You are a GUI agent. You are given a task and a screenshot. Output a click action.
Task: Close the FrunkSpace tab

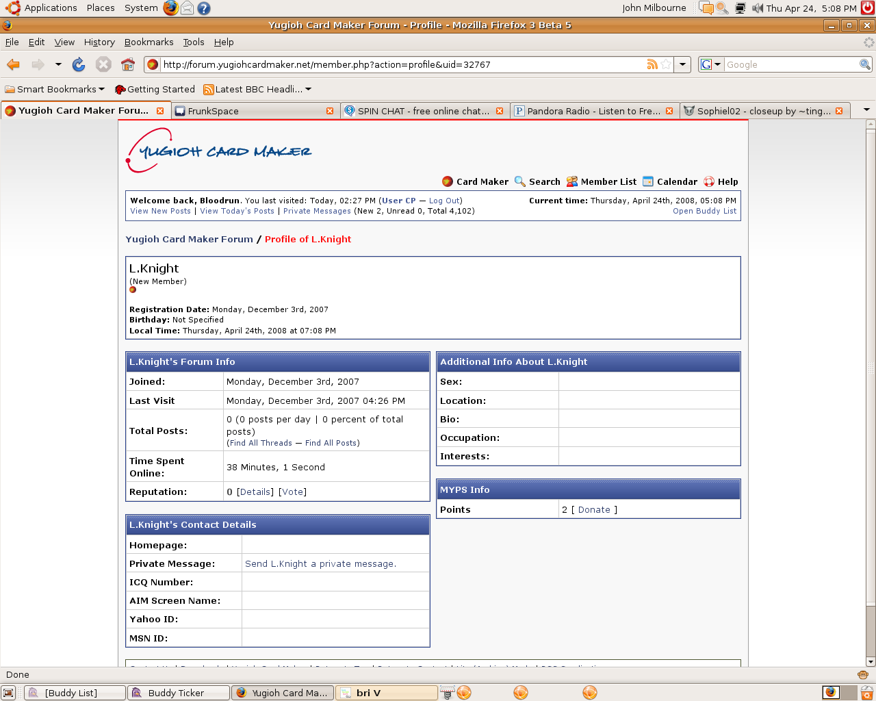[x=330, y=111]
